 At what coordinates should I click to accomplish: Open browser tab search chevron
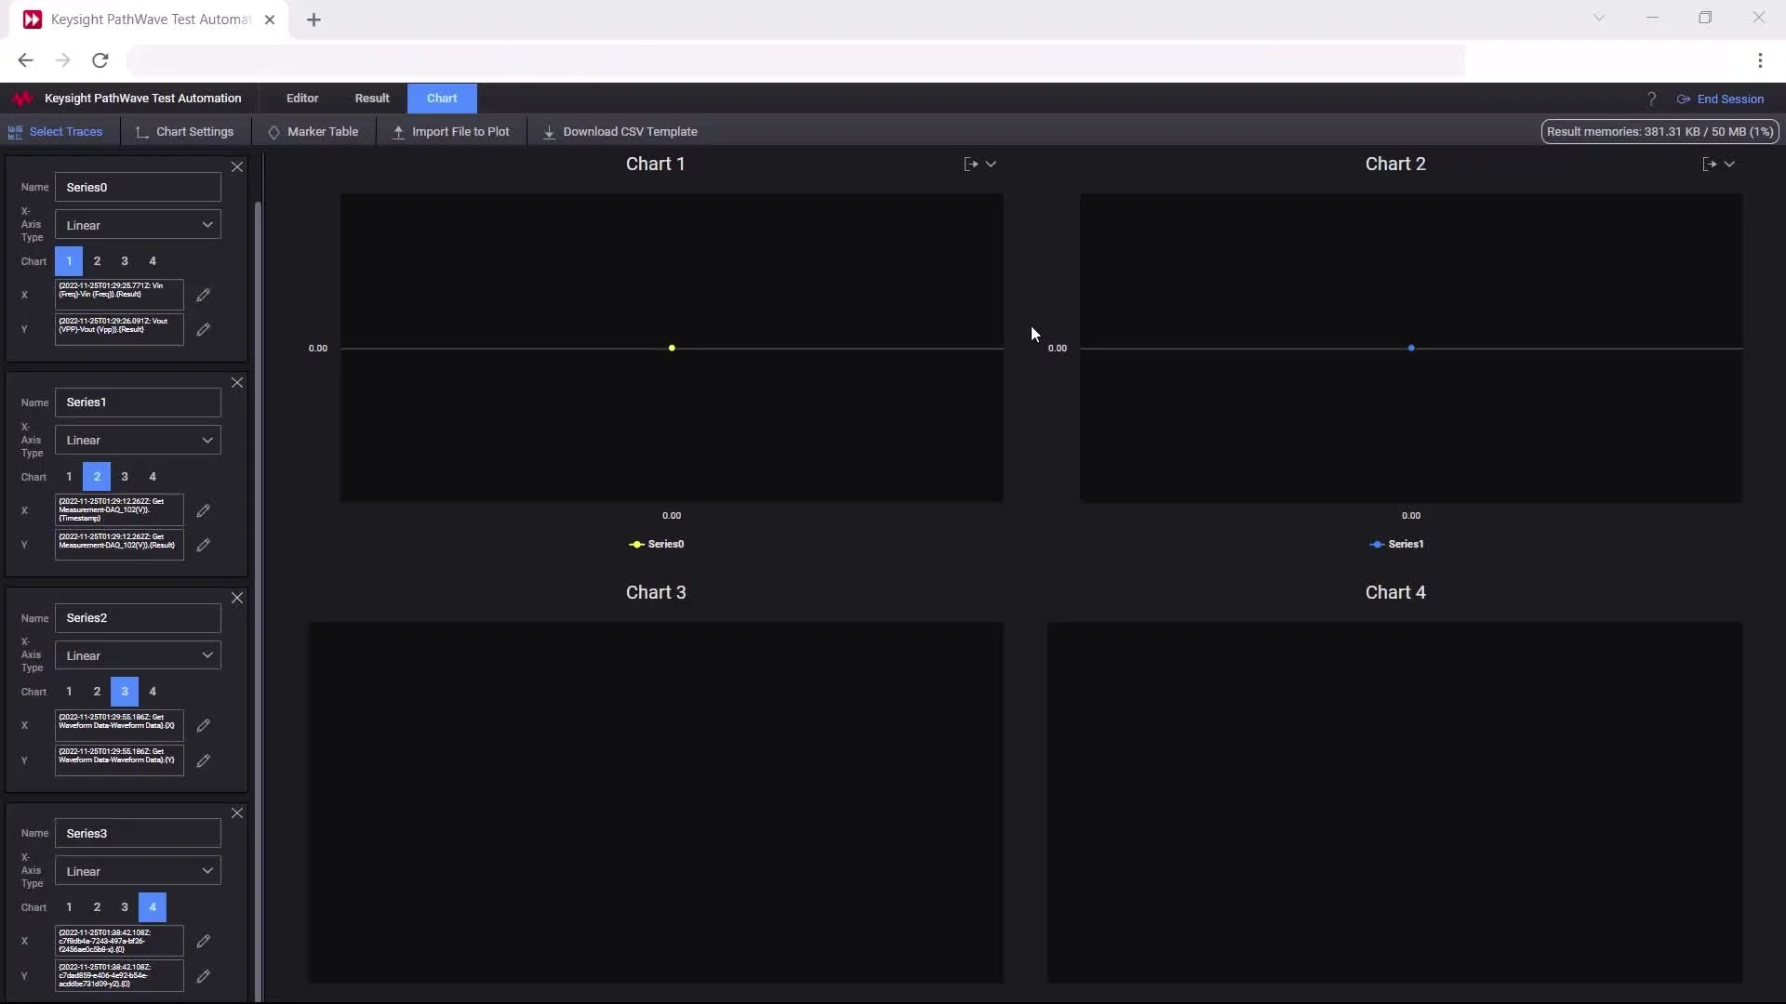1599,18
